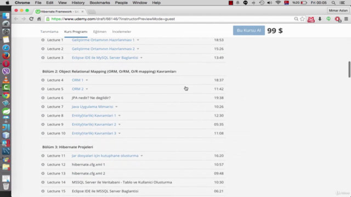The width and height of the screenshot is (351, 197).
Task: Toggle the Lecture 13 completion circle
Action: pyautogui.click(x=43, y=173)
